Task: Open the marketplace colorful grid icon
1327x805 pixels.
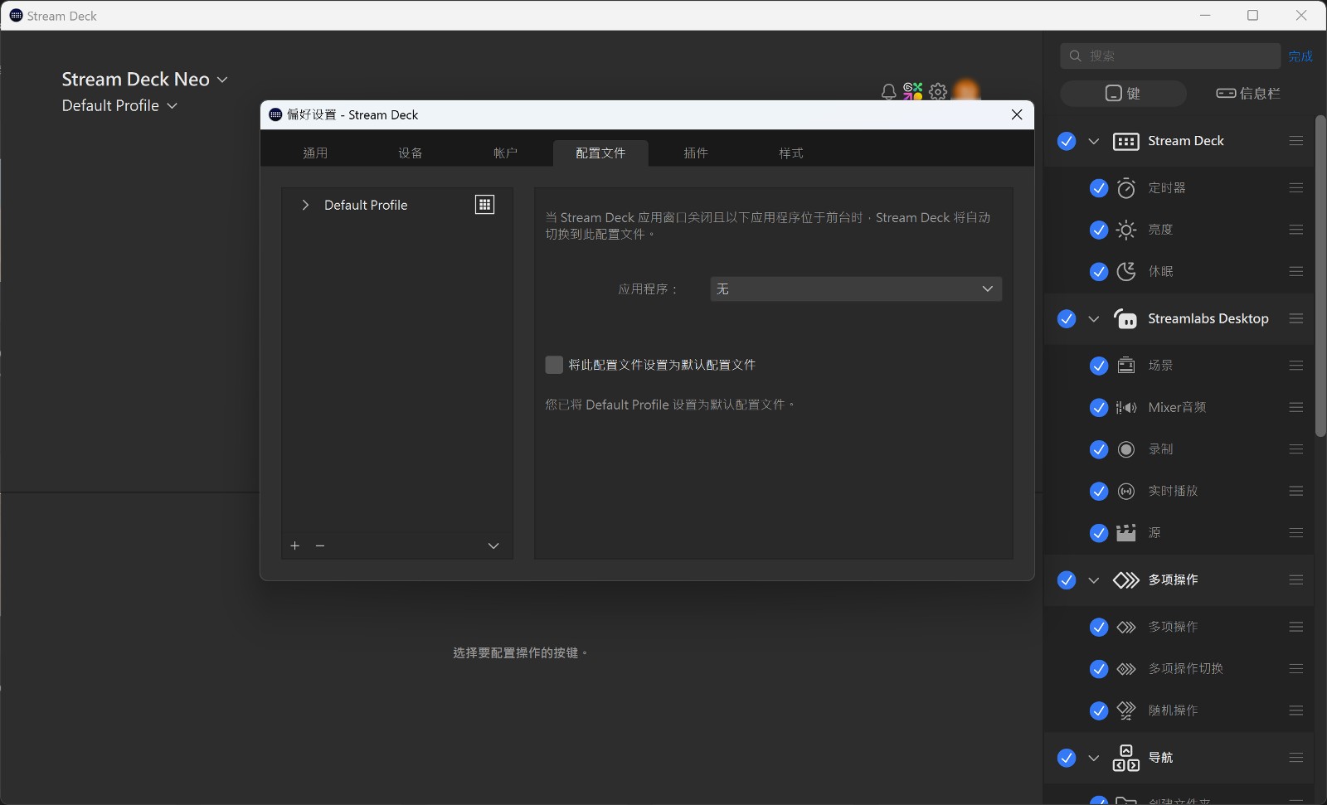Action: tap(913, 91)
